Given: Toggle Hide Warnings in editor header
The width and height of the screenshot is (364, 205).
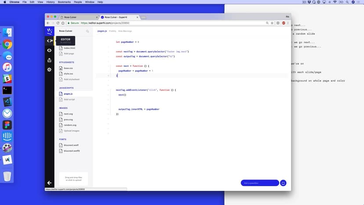Looking at the screenshot, I should (x=125, y=31).
